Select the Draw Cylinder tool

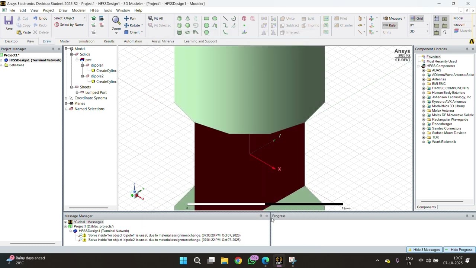pyautogui.click(x=180, y=25)
